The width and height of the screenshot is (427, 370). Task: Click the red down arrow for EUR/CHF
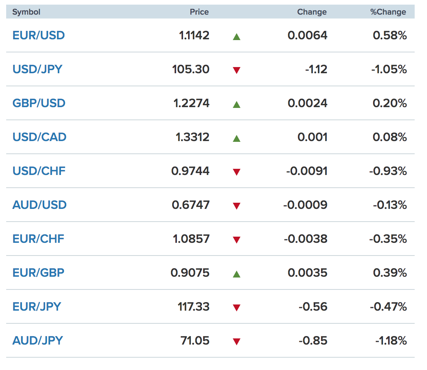(x=236, y=240)
